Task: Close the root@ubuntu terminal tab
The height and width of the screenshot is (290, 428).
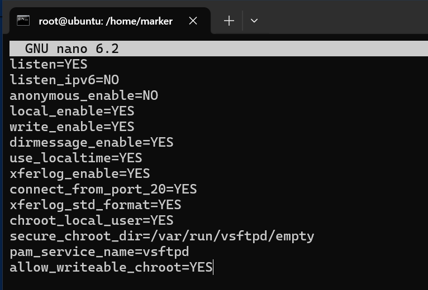Action: [193, 21]
